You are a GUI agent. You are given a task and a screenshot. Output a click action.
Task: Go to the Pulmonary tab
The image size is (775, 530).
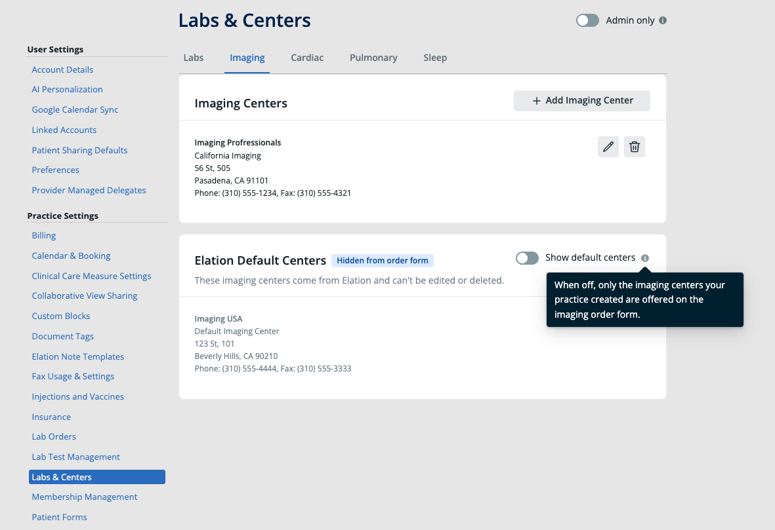point(373,58)
